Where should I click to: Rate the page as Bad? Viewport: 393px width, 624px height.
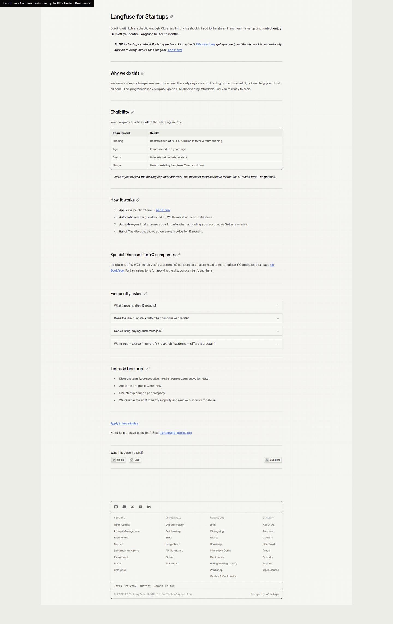(135, 460)
